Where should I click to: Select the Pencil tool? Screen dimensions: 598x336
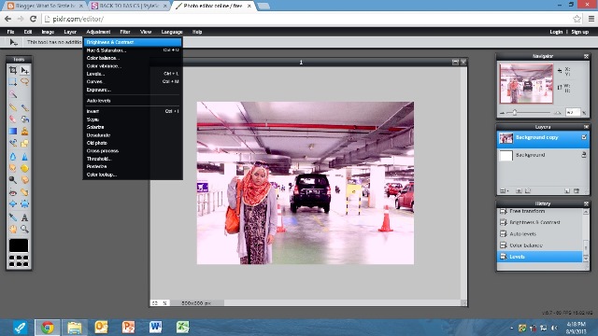pyautogui.click(x=12, y=107)
